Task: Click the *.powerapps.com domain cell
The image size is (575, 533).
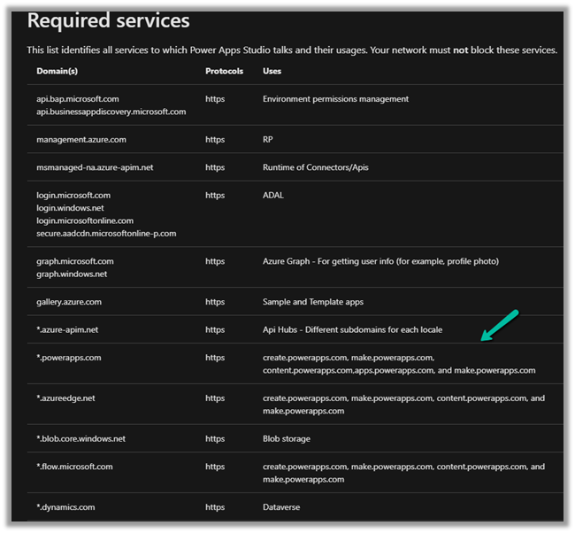Action: 67,359
